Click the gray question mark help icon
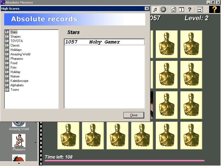This screenshot has height=166, width=221. pos(190,9)
